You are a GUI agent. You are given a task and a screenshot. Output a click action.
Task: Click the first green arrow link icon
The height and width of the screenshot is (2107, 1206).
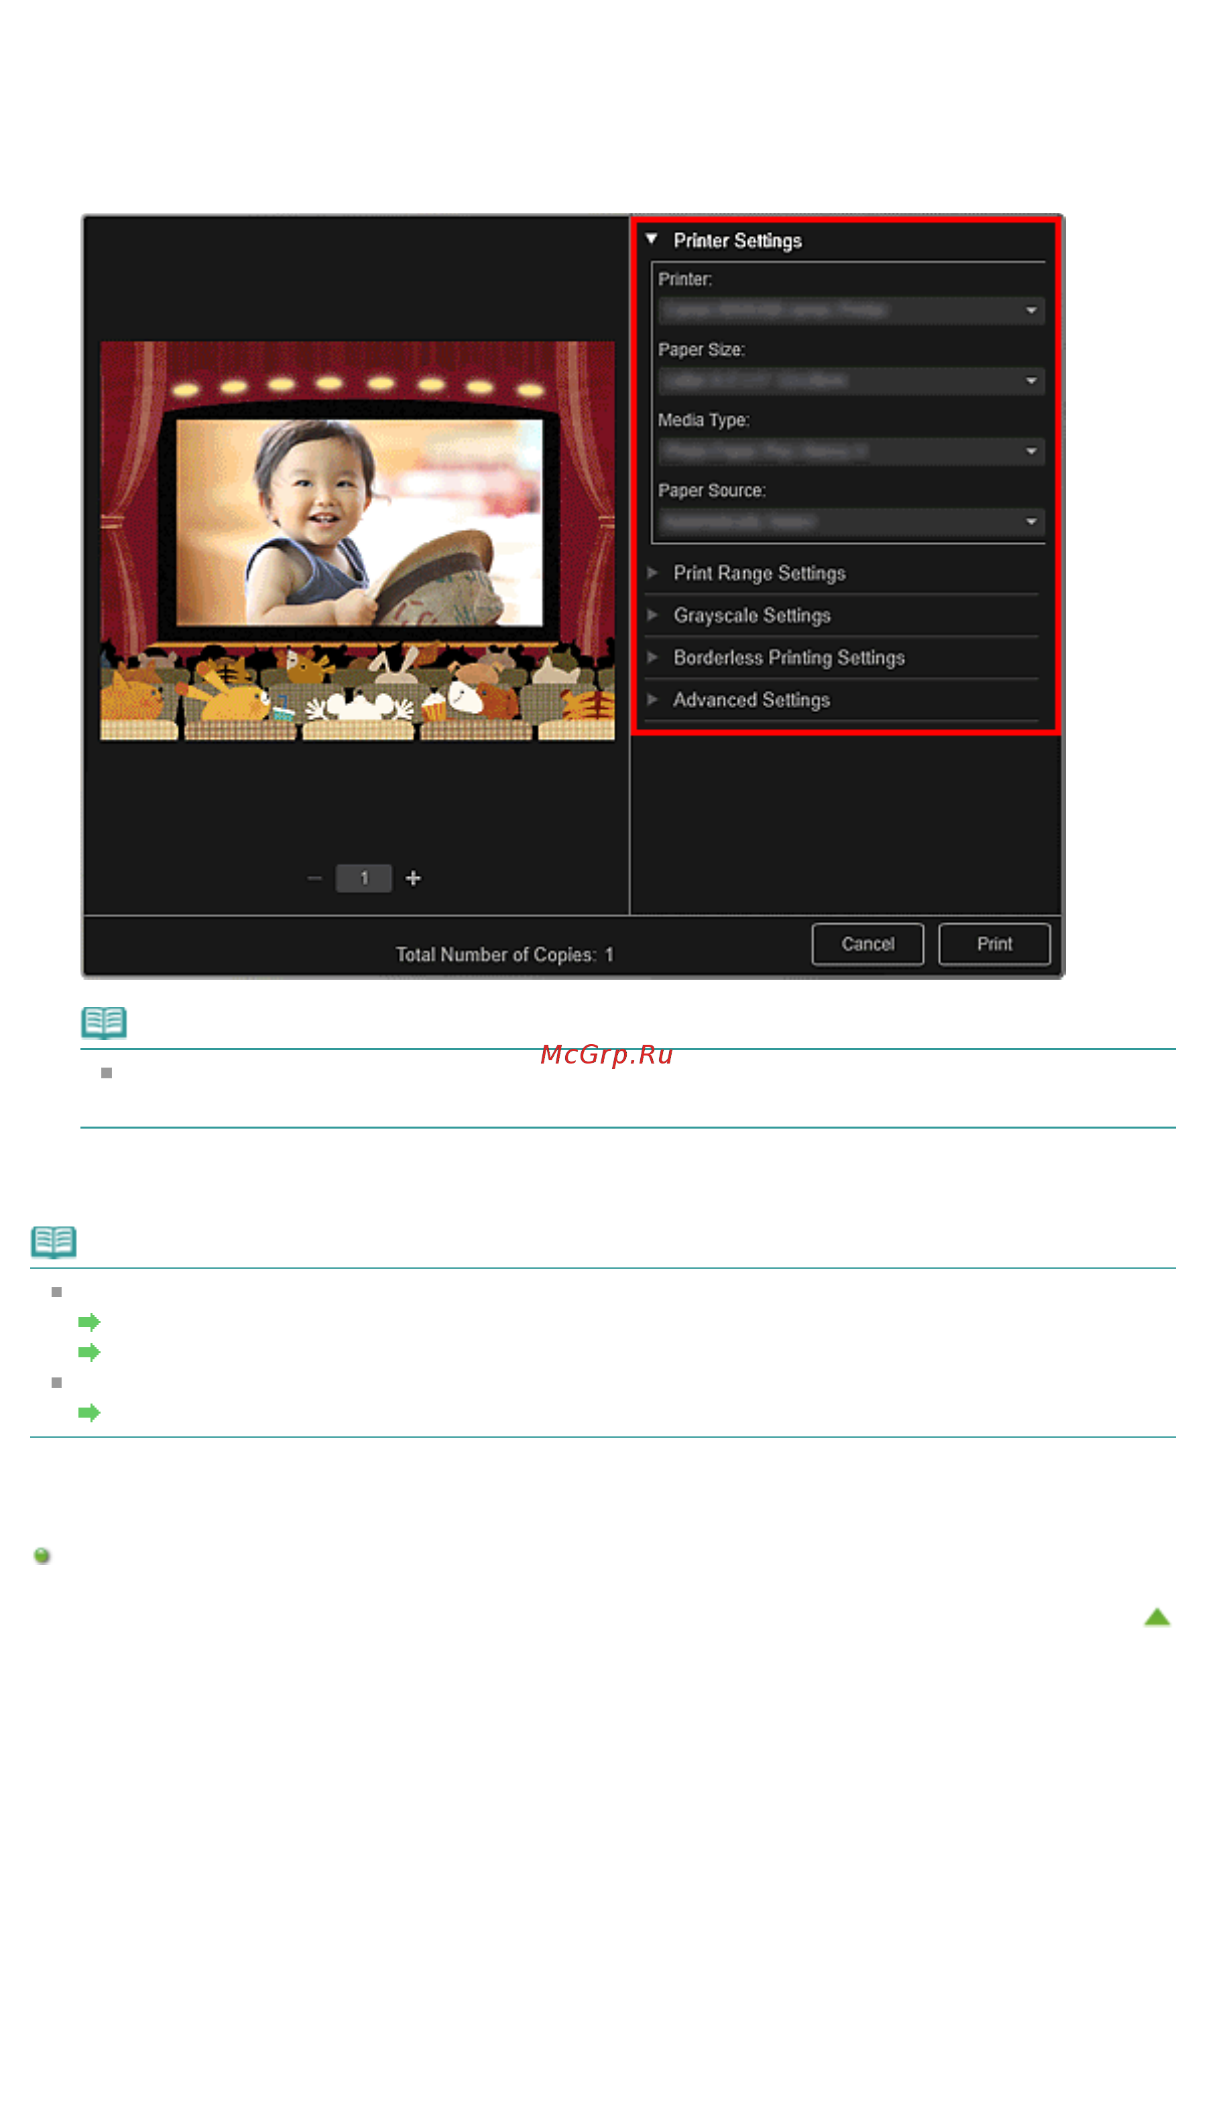point(89,1322)
